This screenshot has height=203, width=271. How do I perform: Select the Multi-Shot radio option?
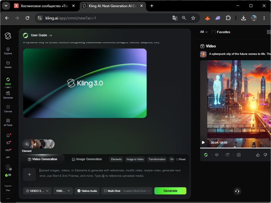(x=112, y=191)
